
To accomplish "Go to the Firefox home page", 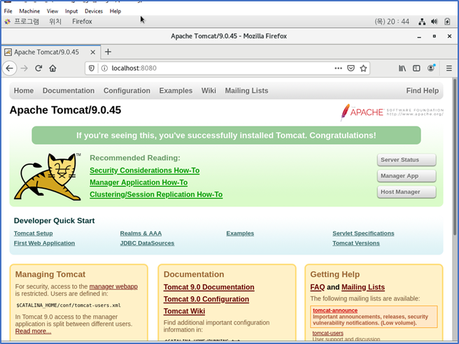I will pyautogui.click(x=52, y=69).
